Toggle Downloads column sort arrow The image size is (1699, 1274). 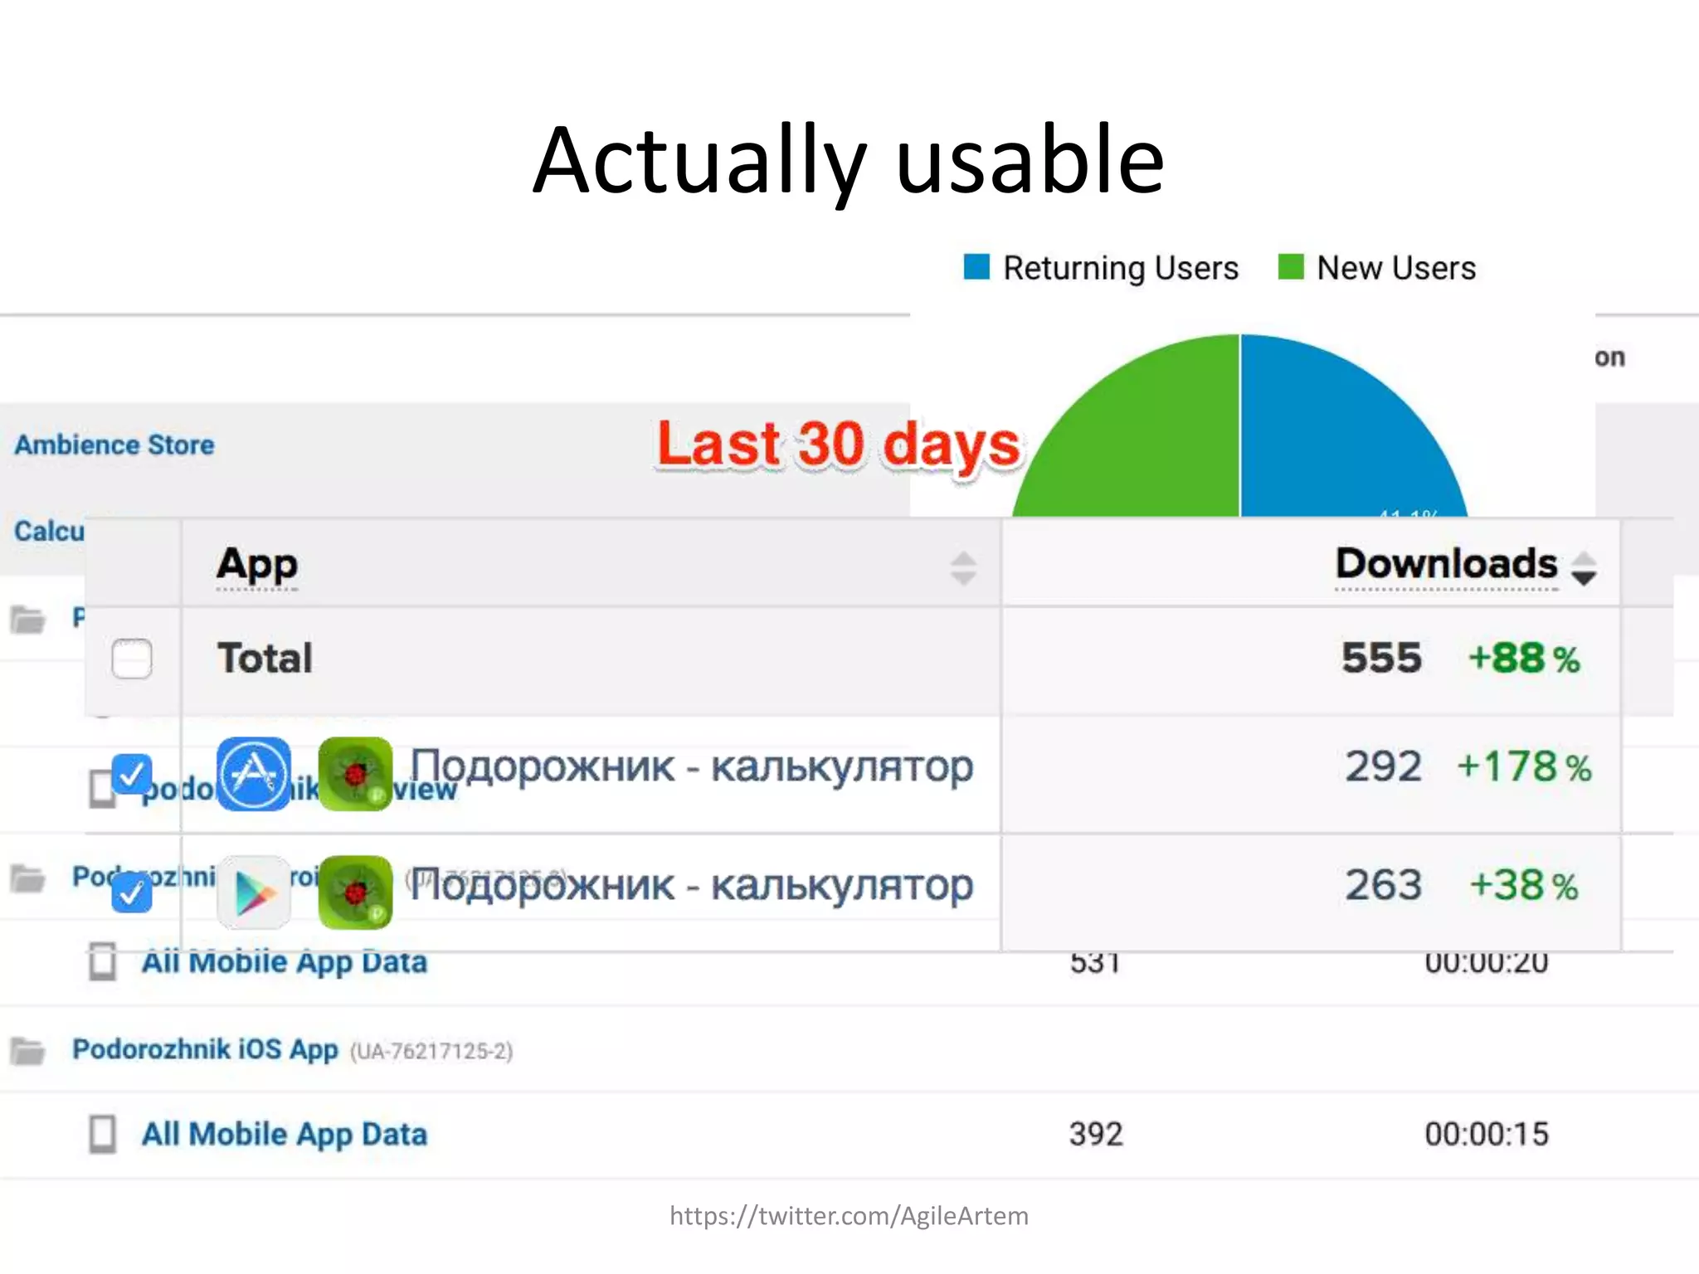coord(1584,567)
